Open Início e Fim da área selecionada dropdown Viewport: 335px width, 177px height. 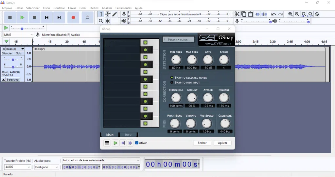pyautogui.click(x=101, y=160)
